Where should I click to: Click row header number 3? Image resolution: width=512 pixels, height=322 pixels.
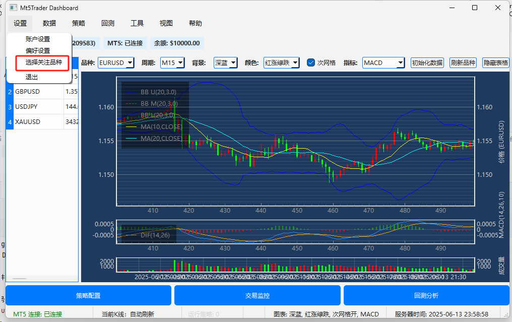(10, 107)
